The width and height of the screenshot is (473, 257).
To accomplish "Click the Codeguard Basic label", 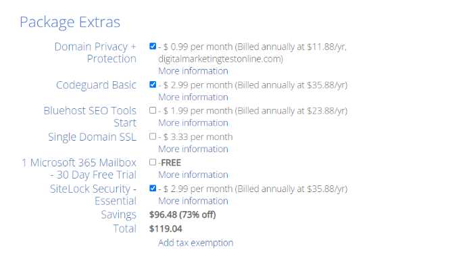I will click(96, 85).
